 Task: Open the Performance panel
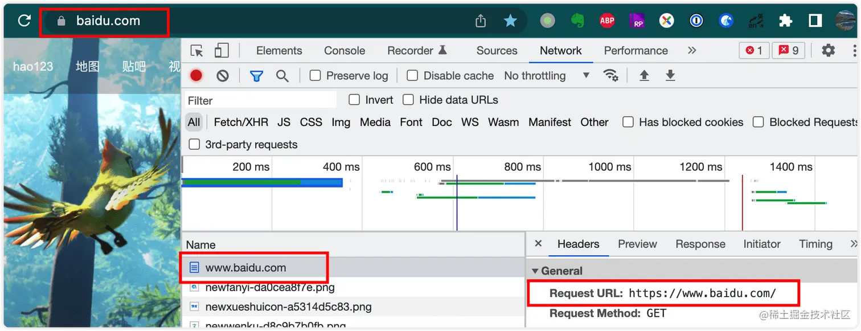pos(636,51)
